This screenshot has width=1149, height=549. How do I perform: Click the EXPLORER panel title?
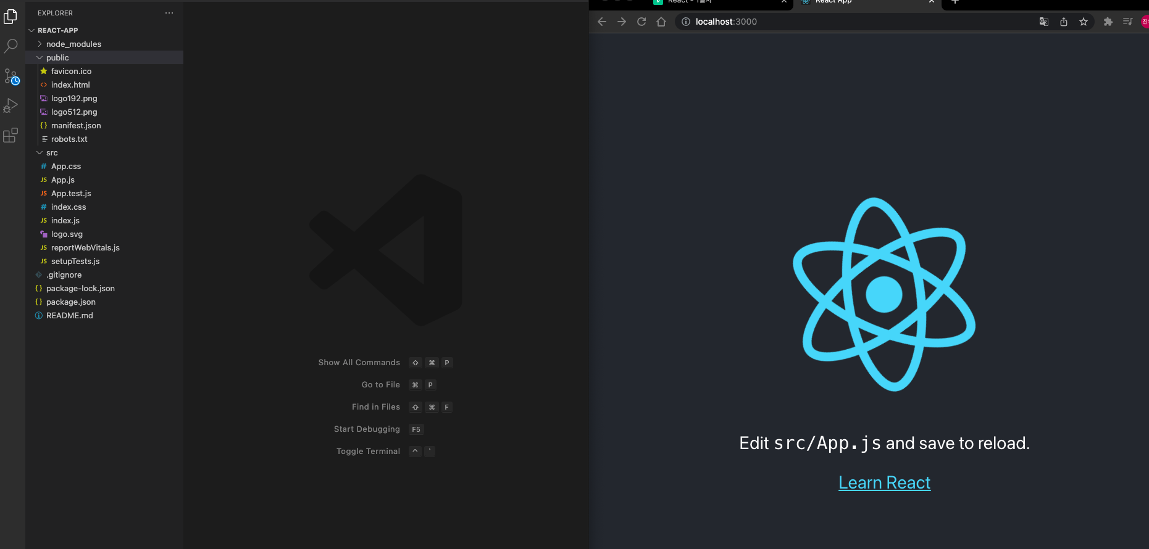(x=55, y=13)
